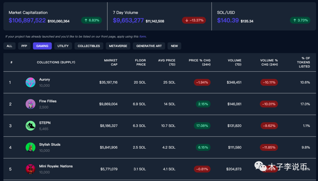Screen dimensions: 318x181
Task: Show NEW collections
Action: click(174, 46)
